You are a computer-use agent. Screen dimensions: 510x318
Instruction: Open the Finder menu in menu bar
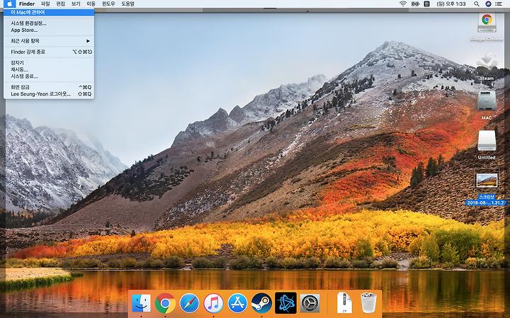click(27, 4)
